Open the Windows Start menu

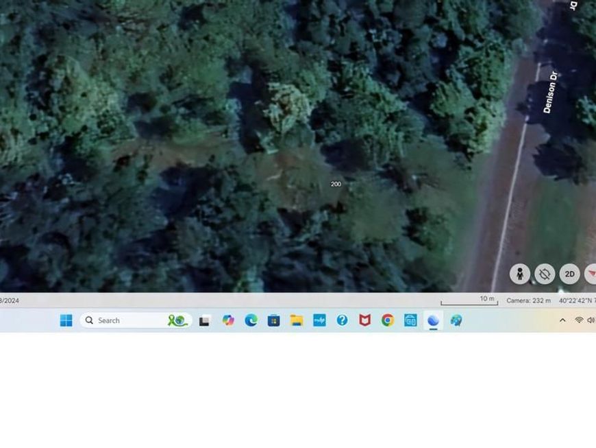[66, 320]
